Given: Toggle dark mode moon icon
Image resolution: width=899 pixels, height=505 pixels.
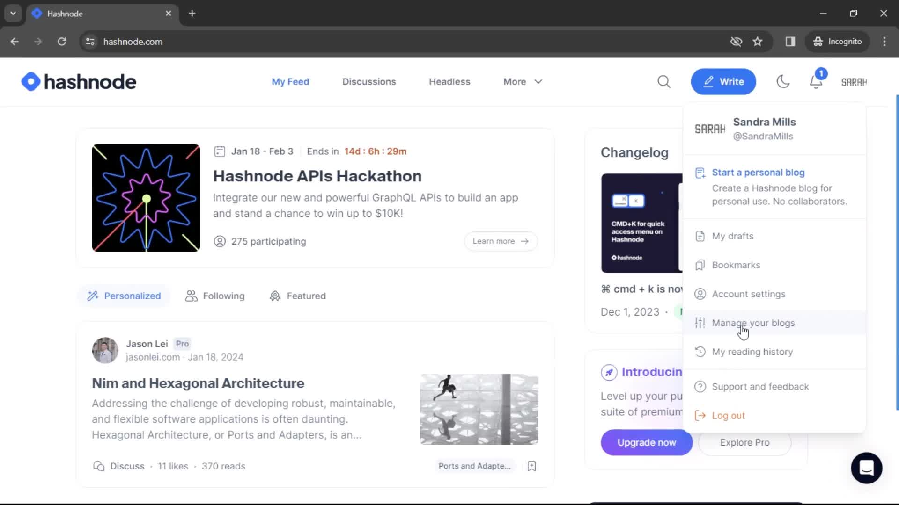Looking at the screenshot, I should coord(783,81).
